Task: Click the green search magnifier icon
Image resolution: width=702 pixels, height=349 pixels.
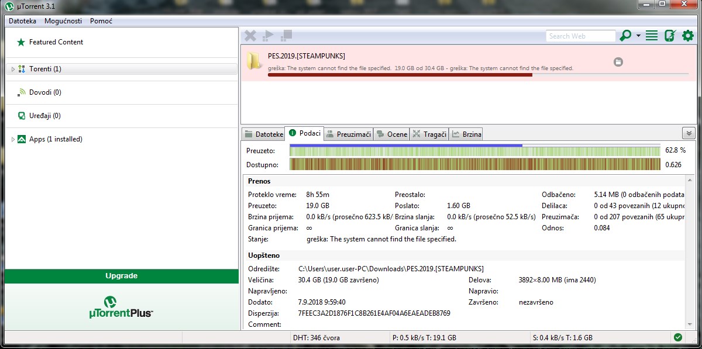Action: [x=625, y=36]
